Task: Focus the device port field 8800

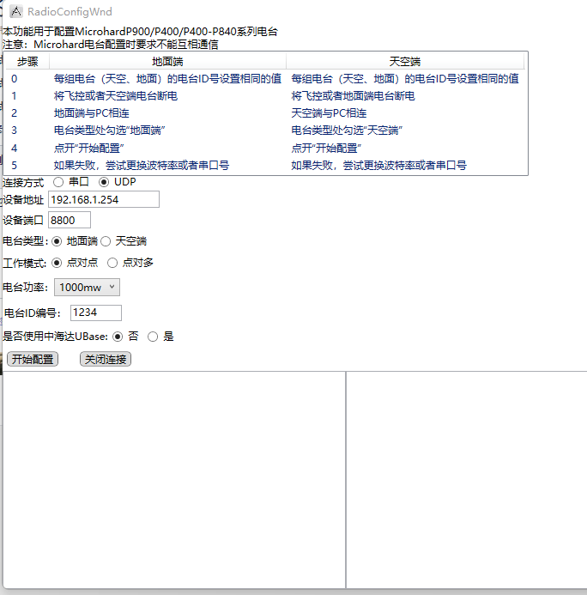Action: point(70,220)
